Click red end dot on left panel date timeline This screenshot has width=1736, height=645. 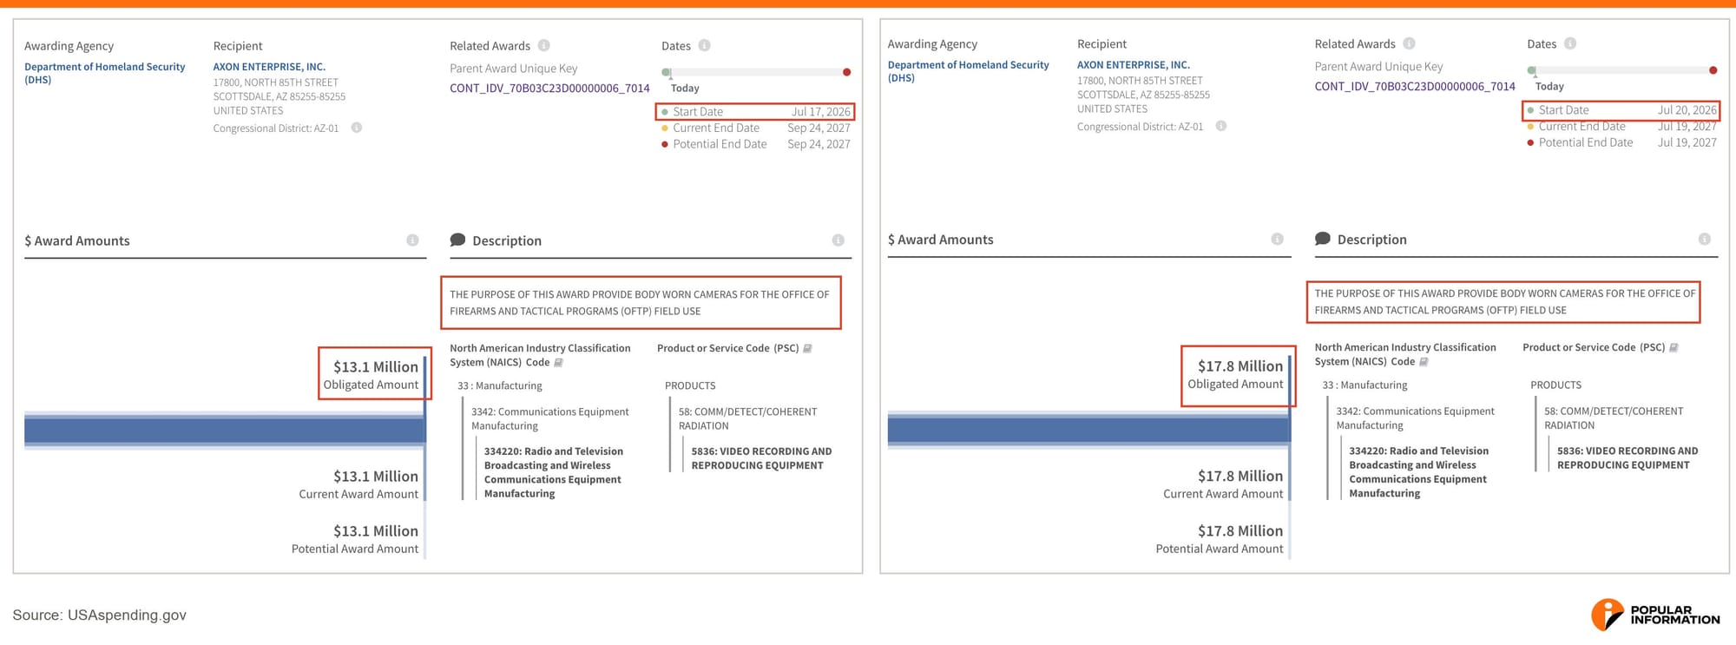point(846,72)
